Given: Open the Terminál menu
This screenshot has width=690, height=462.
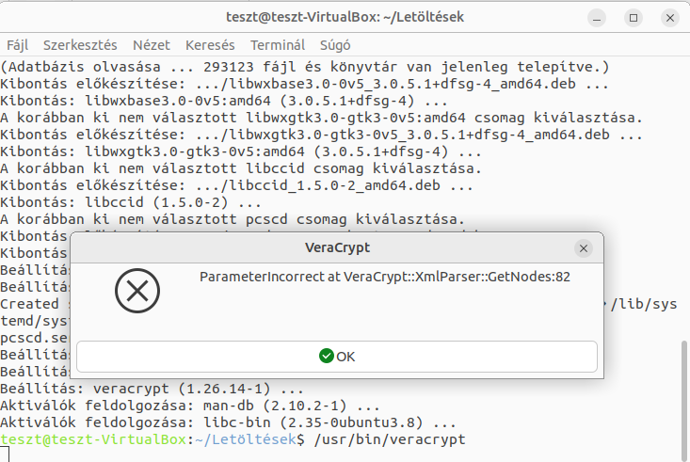Looking at the screenshot, I should [x=278, y=45].
